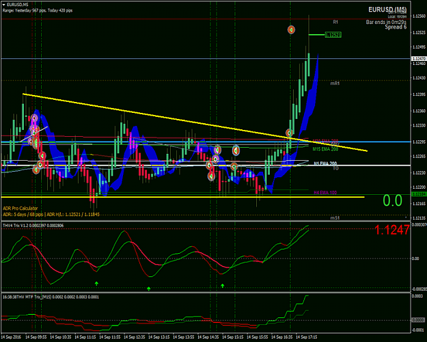
Task: Click the large green 0.0 pips readout
Action: click(x=392, y=200)
